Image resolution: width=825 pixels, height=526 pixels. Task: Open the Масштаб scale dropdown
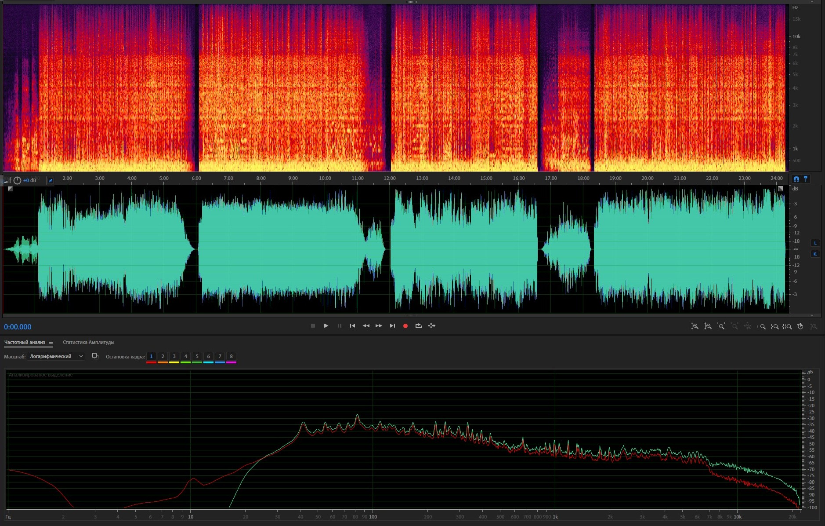[56, 357]
